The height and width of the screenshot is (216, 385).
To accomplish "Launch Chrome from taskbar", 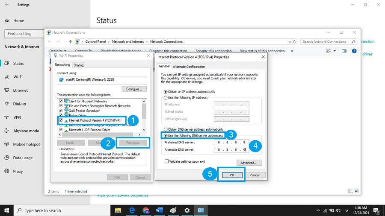I will (x=145, y=210).
